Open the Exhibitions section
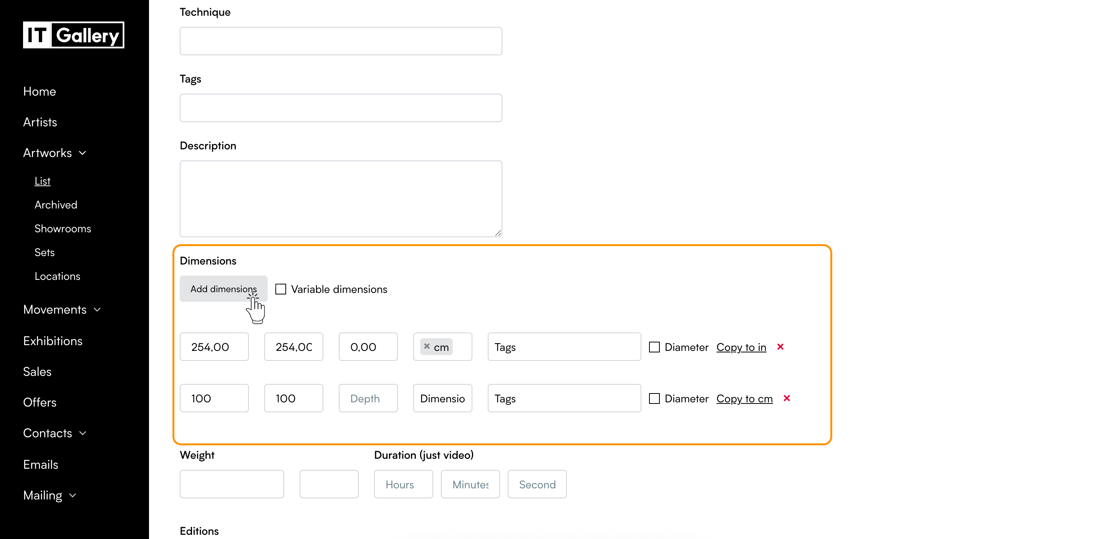Image resolution: width=1103 pixels, height=539 pixels. (x=53, y=341)
